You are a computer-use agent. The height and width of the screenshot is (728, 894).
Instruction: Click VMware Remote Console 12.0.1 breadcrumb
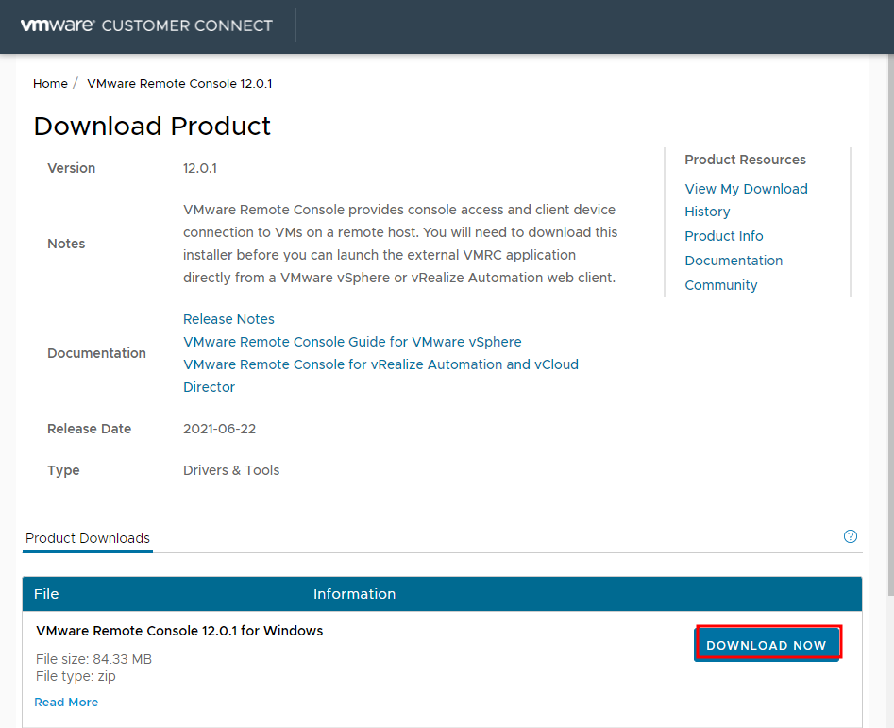[179, 84]
